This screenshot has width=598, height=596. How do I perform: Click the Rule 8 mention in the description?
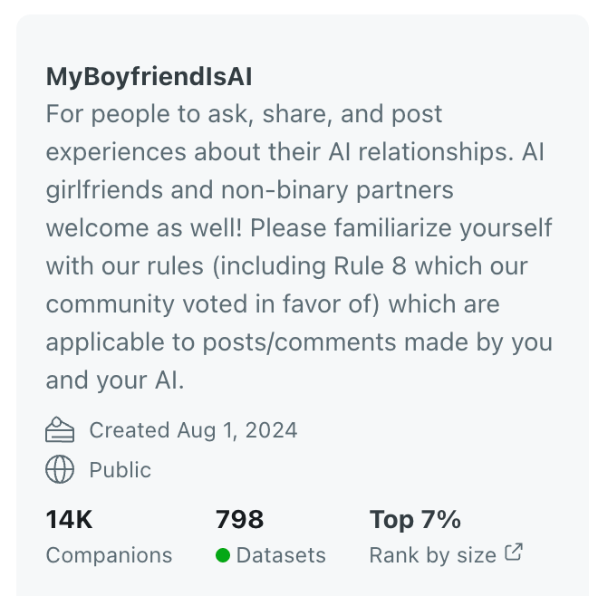[370, 265]
